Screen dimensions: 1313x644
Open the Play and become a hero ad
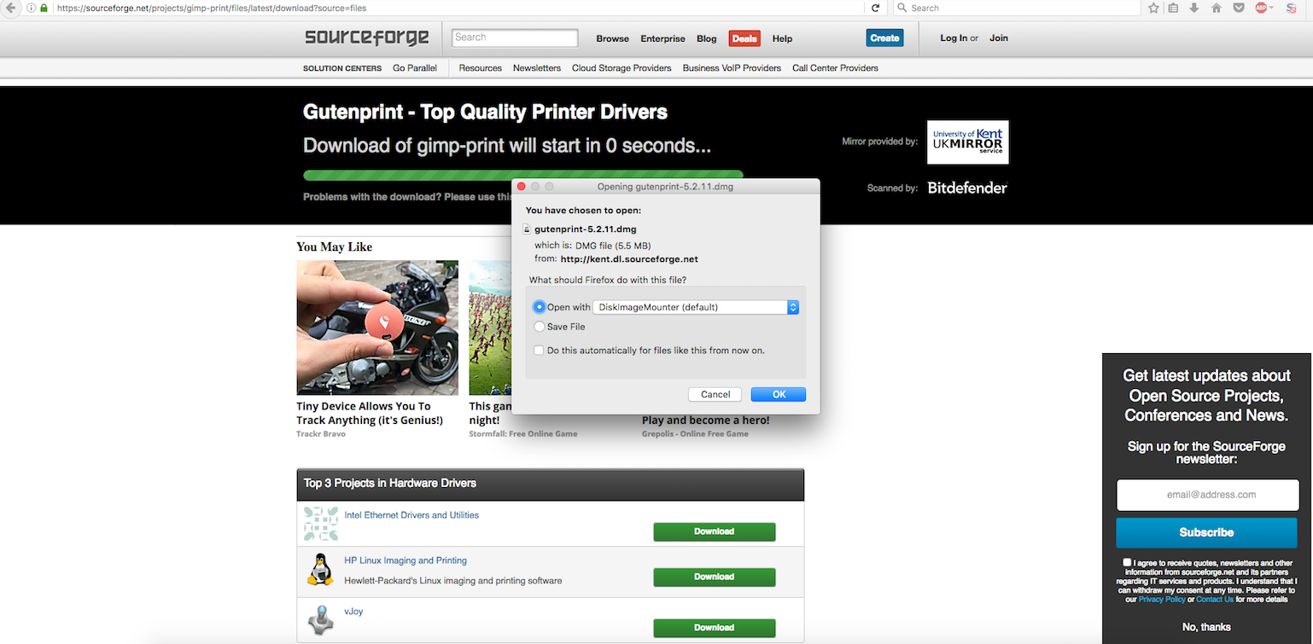click(x=706, y=421)
